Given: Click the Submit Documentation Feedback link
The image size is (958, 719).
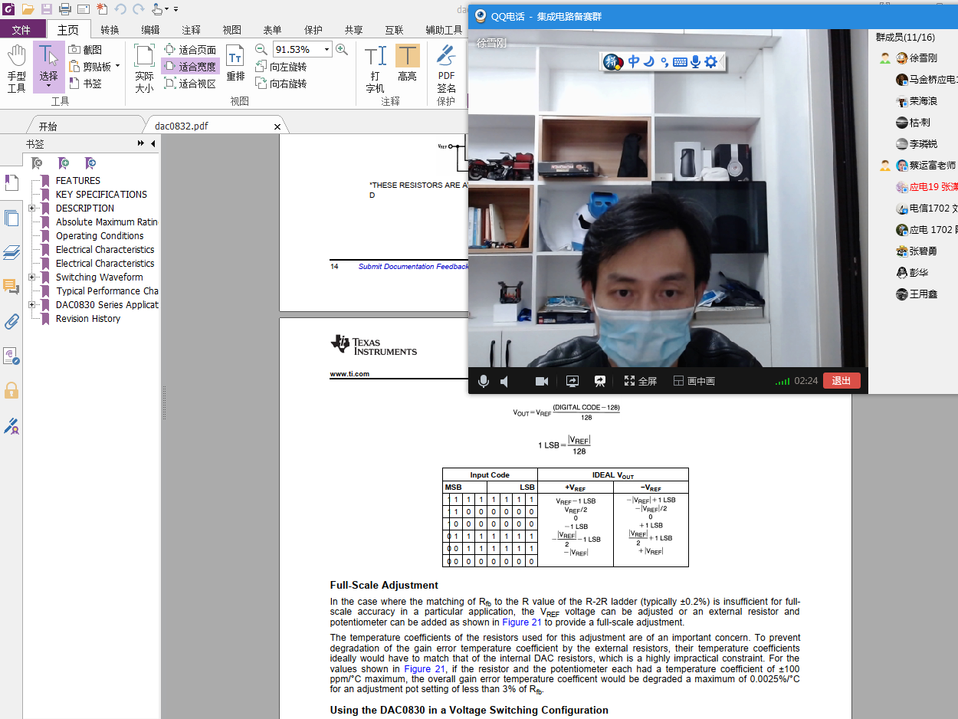Looking at the screenshot, I should pos(412,267).
